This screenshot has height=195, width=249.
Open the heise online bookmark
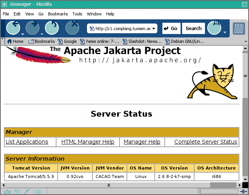[100, 41]
